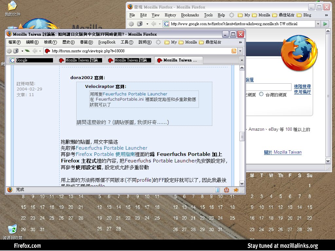Open the 書籤(B) menu
Viewport: 335px width, 251px height.
[x=86, y=42]
